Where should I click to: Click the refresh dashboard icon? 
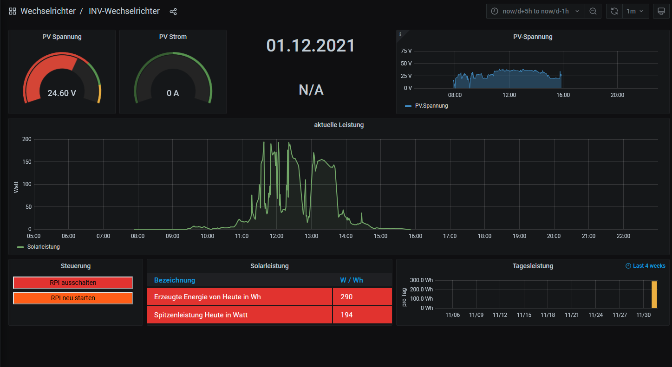(x=614, y=11)
